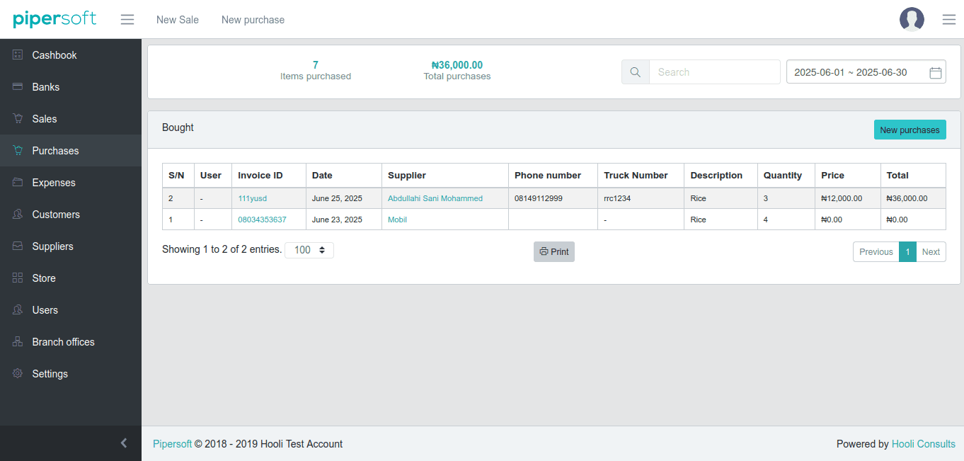Click the calendar icon in date range
This screenshot has height=461, width=964.
935,72
